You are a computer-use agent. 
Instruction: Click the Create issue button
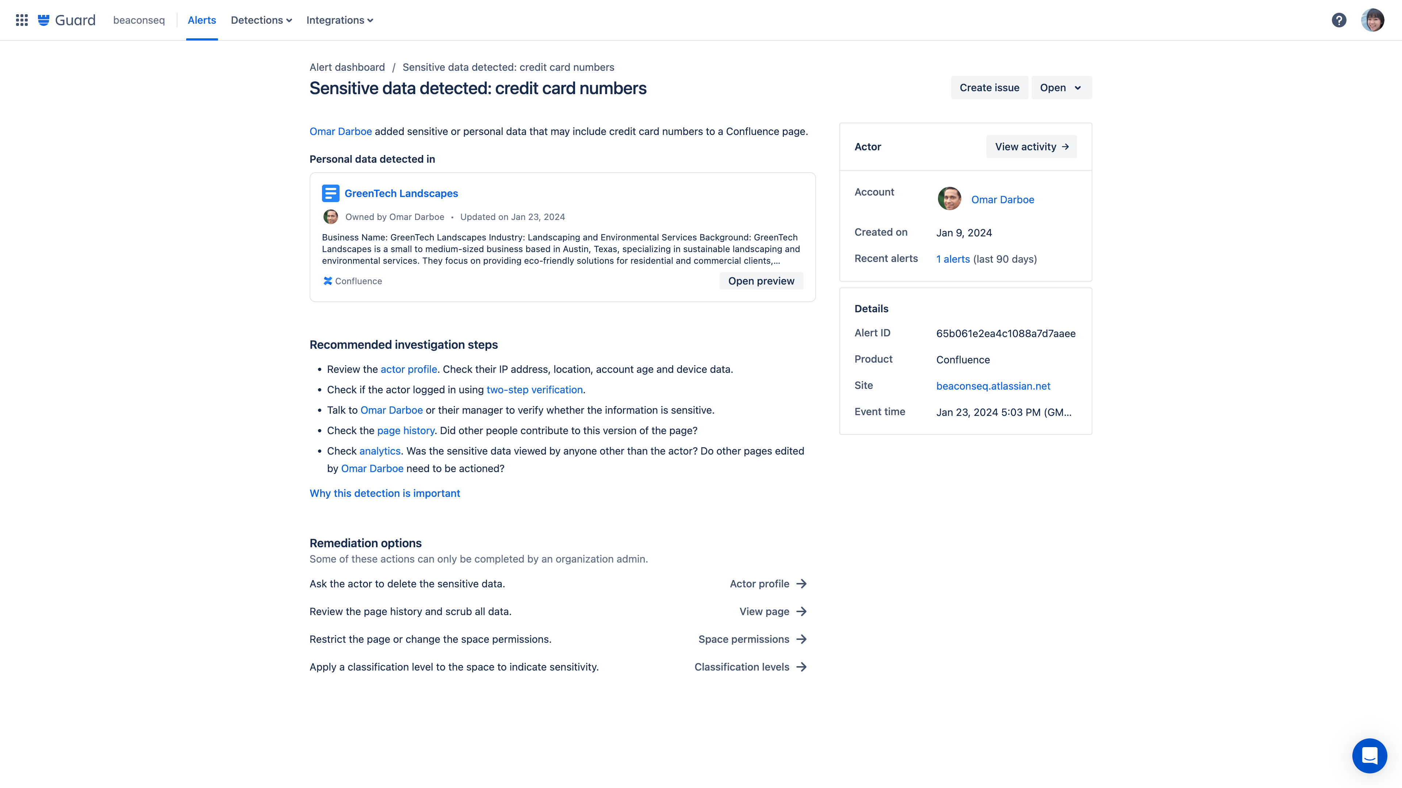point(989,88)
